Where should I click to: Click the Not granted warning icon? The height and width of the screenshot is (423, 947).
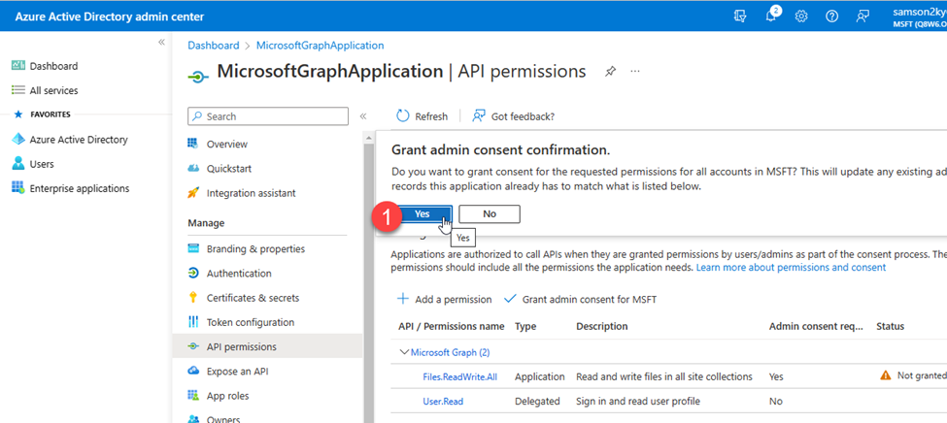[x=886, y=375]
